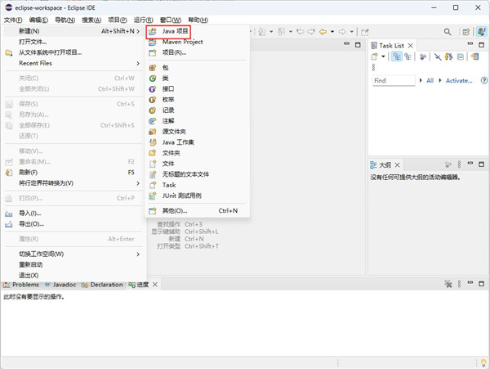Toggle Categorized view in Task List toolbar

point(398,57)
